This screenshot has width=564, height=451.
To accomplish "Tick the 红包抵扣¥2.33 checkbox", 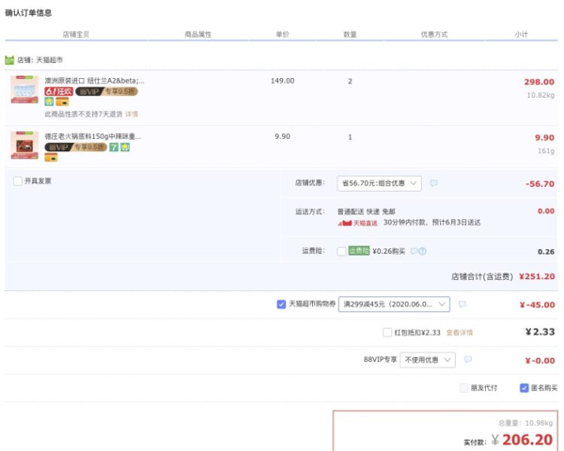I will click(x=387, y=333).
